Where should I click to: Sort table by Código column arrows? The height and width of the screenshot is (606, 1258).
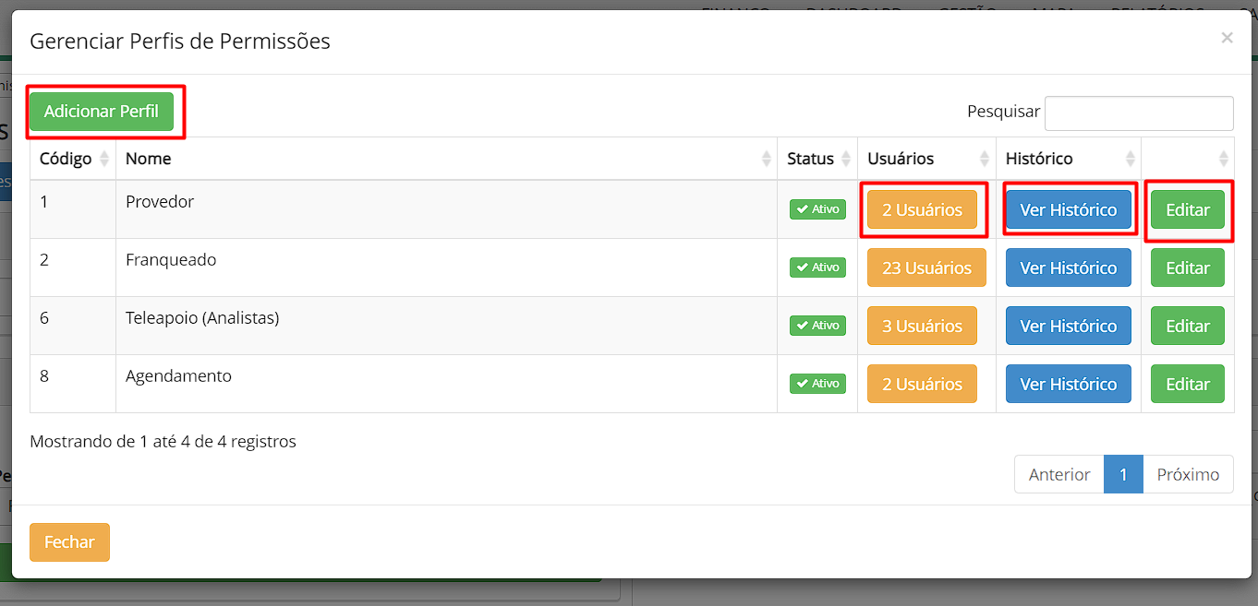104,159
